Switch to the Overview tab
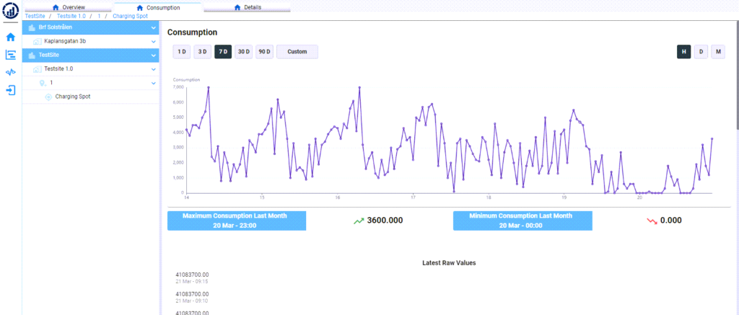This screenshot has width=739, height=315. click(x=69, y=7)
